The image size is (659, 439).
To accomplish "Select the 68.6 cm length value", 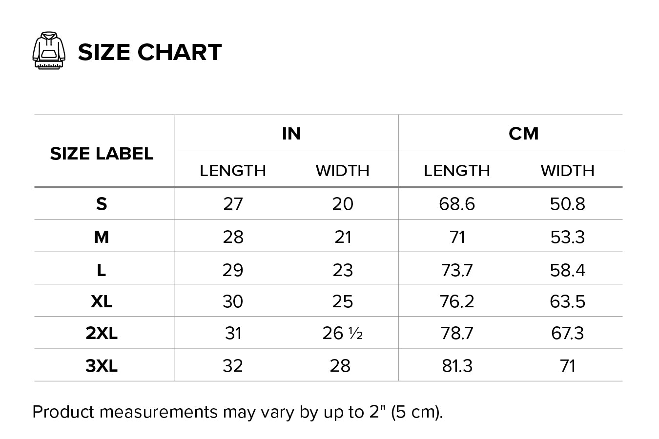I will (x=457, y=204).
